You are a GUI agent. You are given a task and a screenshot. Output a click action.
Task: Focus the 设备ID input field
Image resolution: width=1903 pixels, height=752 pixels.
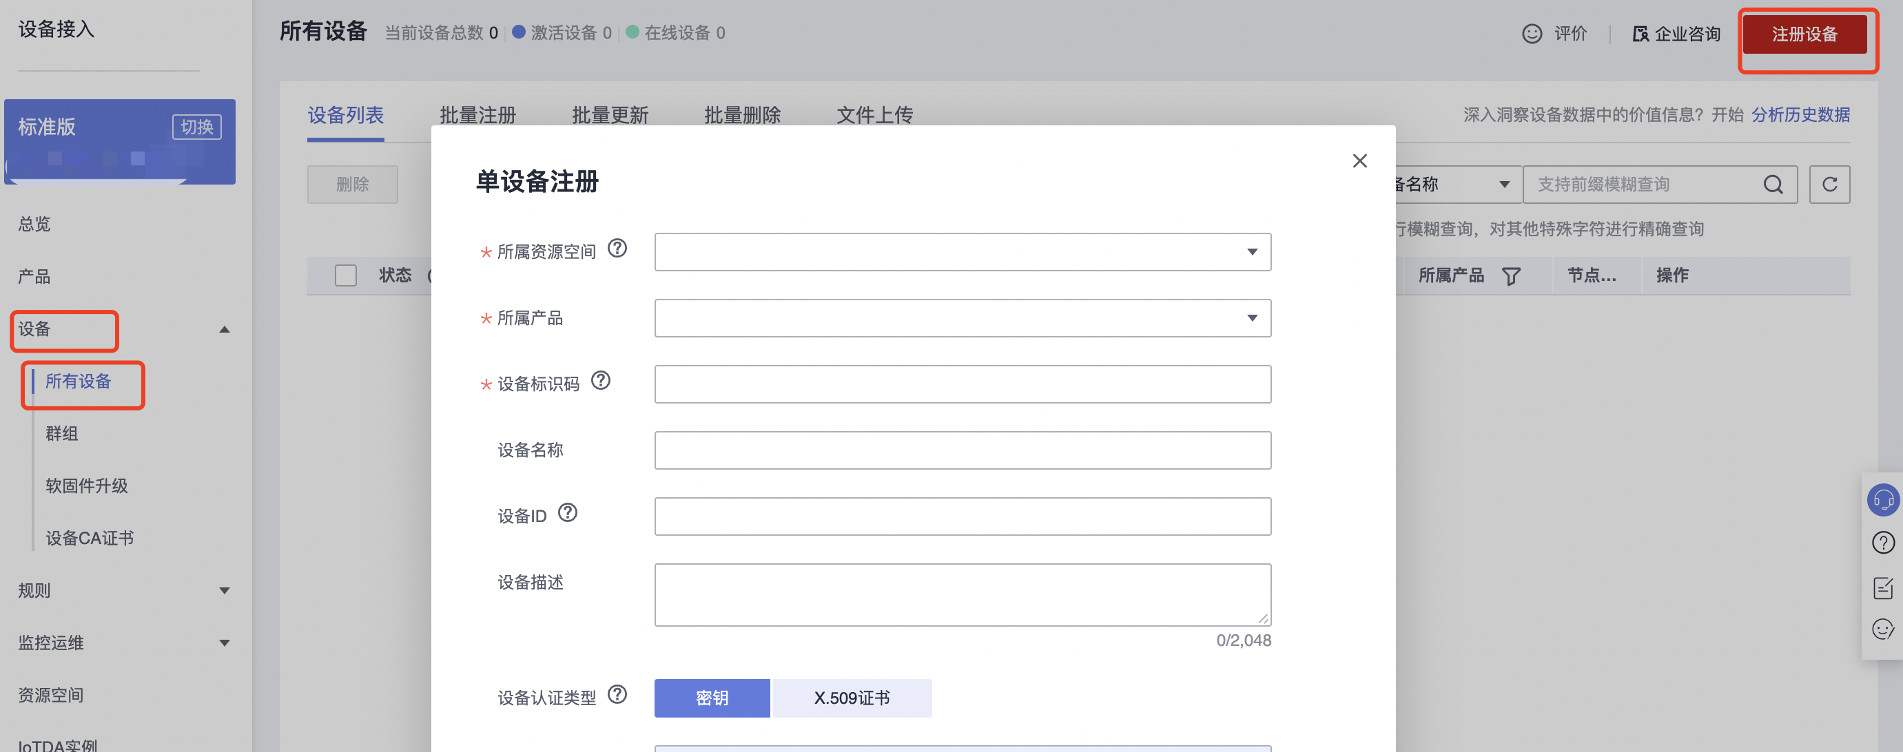962,516
